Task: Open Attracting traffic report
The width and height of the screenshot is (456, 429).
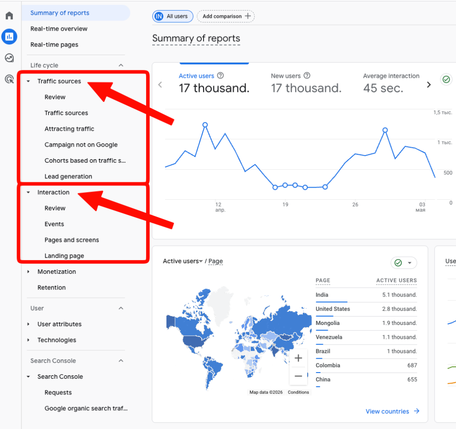Action: coord(69,129)
